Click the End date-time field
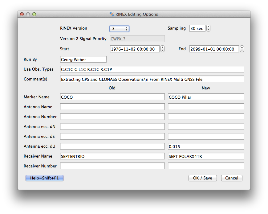This screenshot has width=268, height=214. 214,49
